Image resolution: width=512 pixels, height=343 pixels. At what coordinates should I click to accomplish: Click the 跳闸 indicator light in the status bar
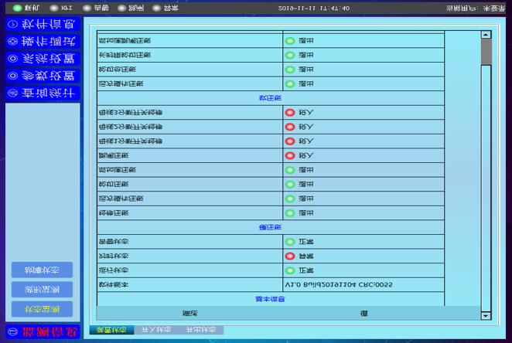(x=121, y=8)
